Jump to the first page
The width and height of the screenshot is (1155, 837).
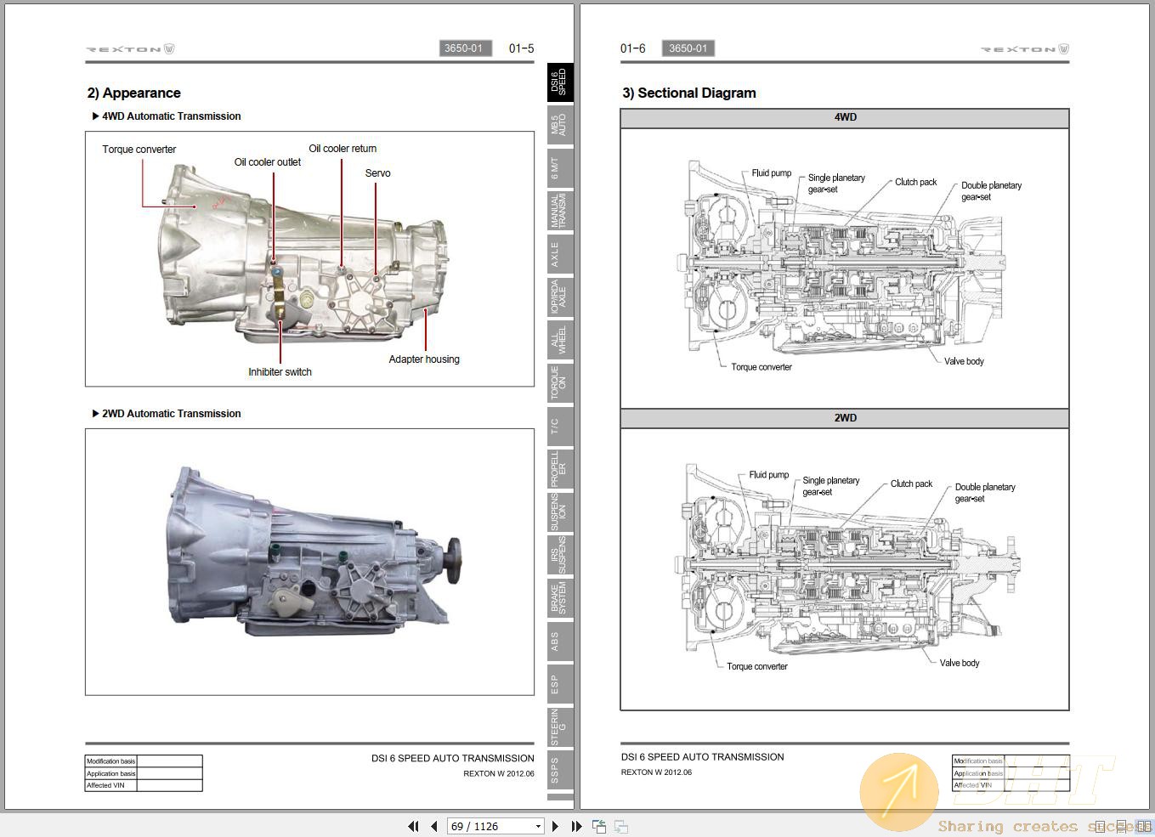[x=413, y=826]
